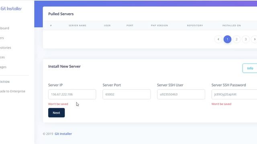The height and width of the screenshot is (144, 257).
Task: Open the Info button
Action: point(250,68)
